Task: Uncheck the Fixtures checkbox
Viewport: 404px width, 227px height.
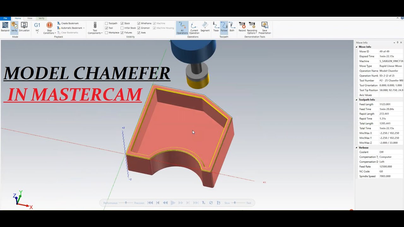Action: click(122, 32)
